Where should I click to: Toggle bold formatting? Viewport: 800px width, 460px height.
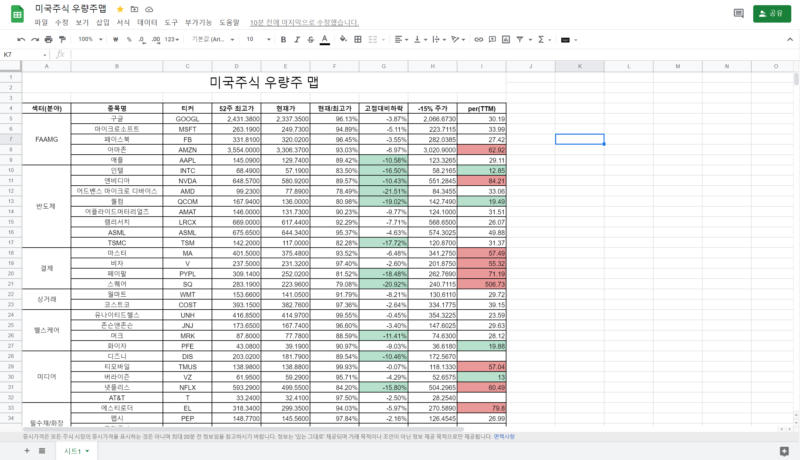283,39
